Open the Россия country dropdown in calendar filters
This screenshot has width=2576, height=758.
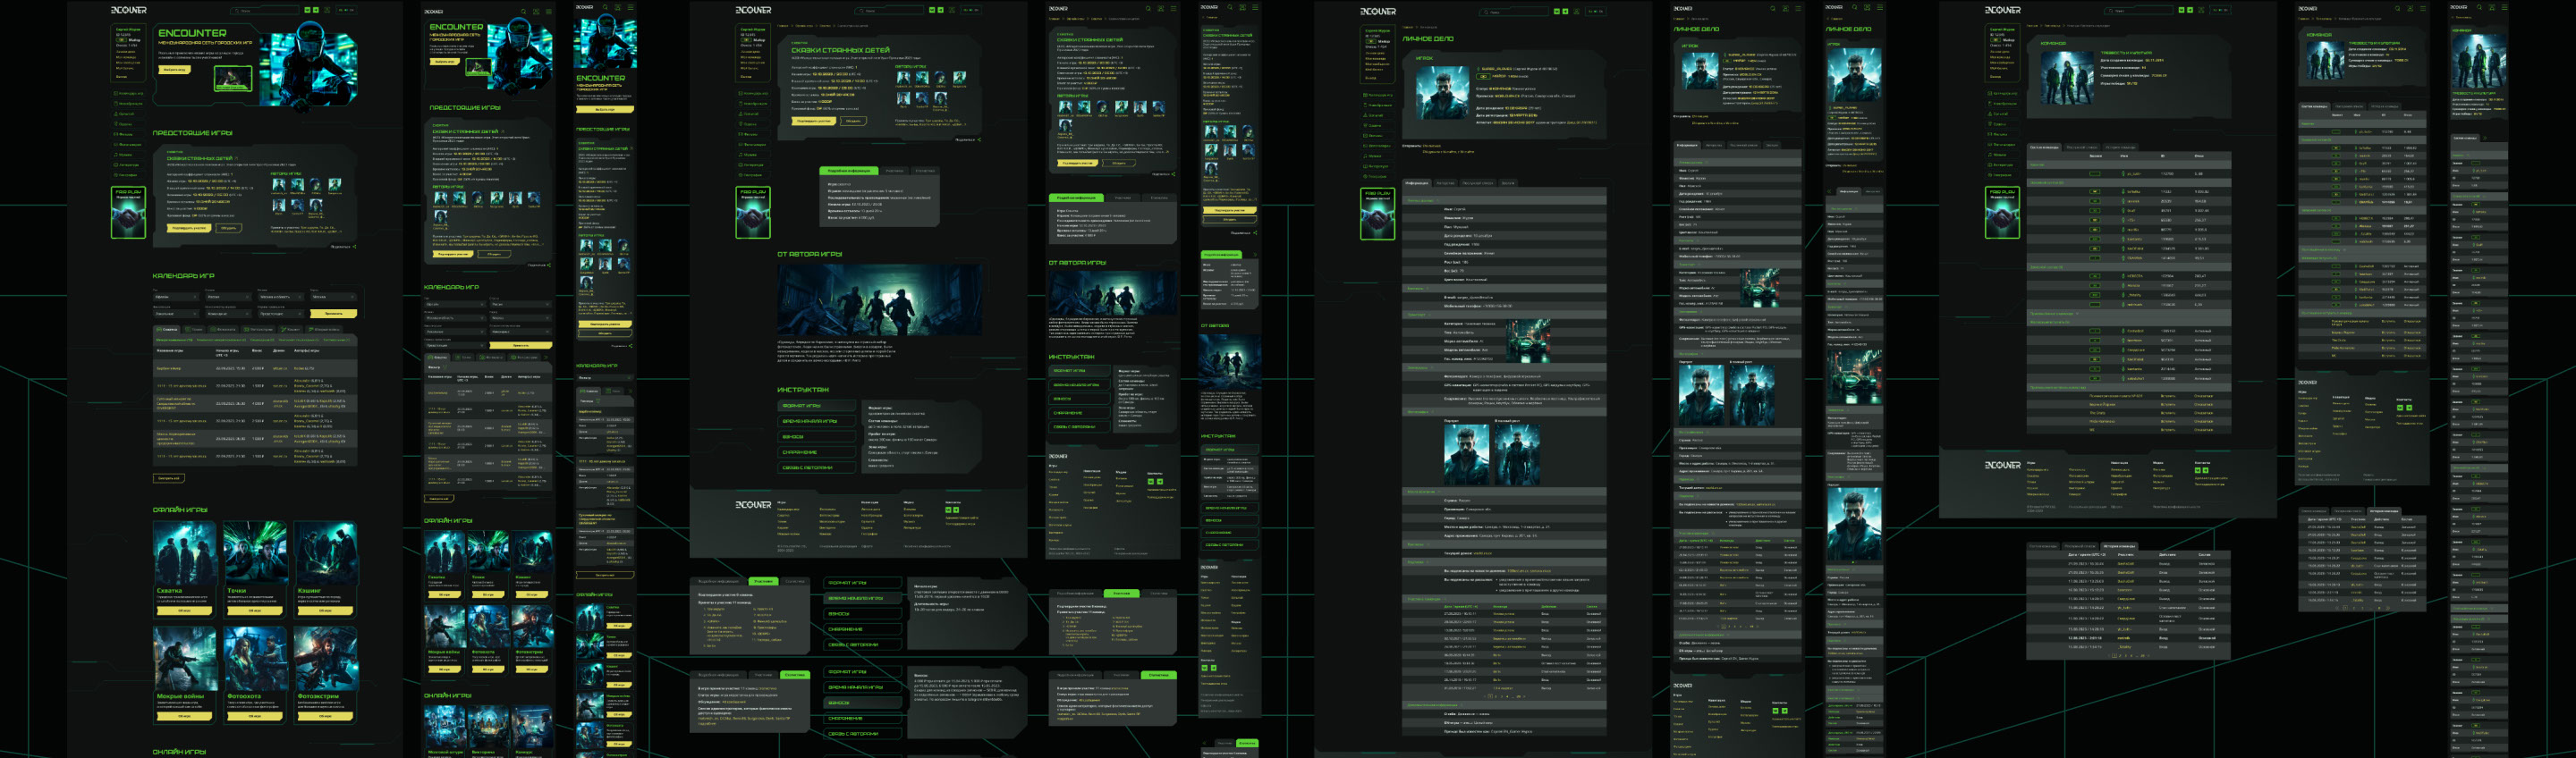pos(229,297)
